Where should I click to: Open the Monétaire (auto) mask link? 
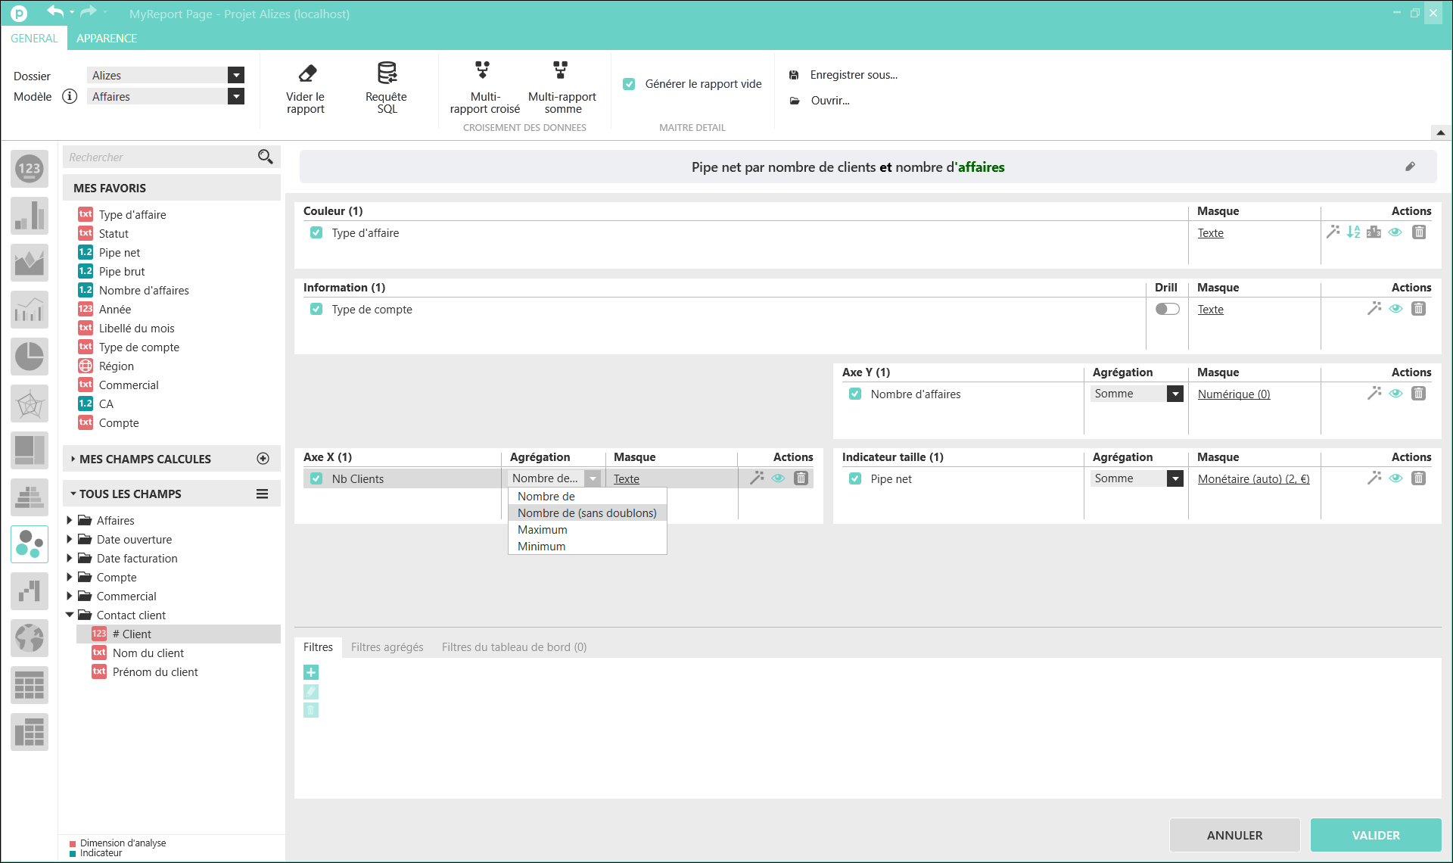point(1253,478)
